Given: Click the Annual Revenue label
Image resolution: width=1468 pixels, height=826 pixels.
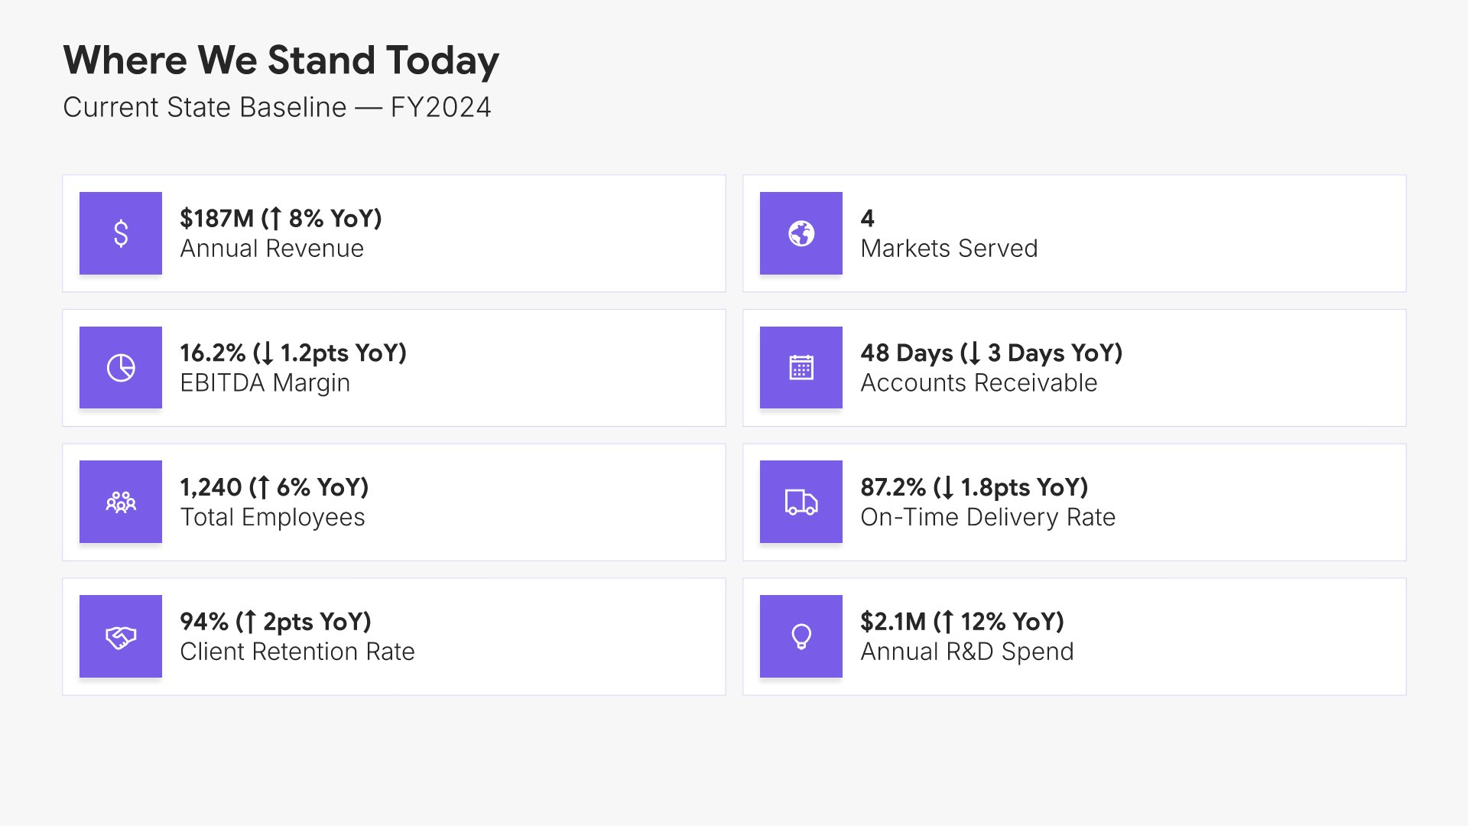Looking at the screenshot, I should pos(271,249).
